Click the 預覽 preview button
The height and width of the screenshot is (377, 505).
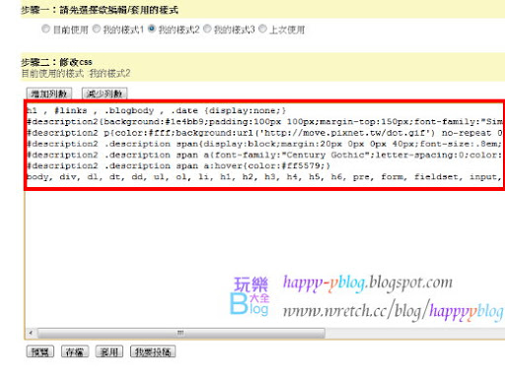pyautogui.click(x=40, y=352)
